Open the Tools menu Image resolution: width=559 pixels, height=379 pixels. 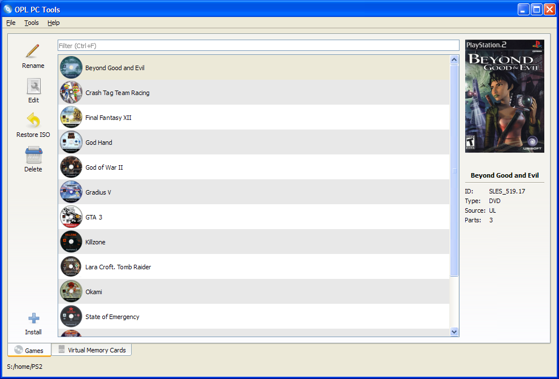pos(32,23)
